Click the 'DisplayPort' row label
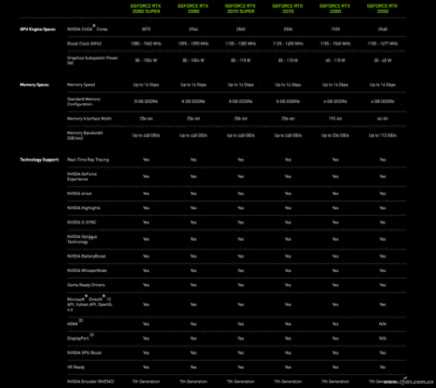 pyautogui.click(x=80, y=337)
